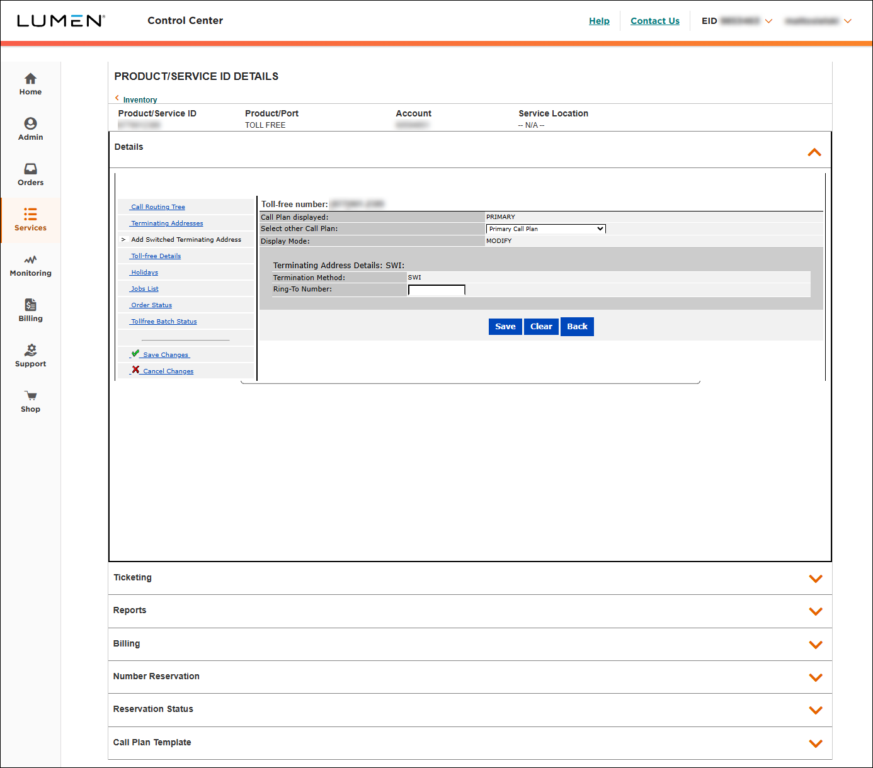Open the Monitoring section
The width and height of the screenshot is (873, 768).
pyautogui.click(x=30, y=265)
